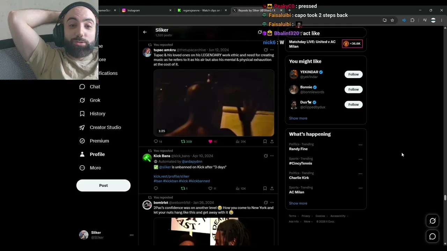Open the Profile person icon in sidebar
Screen dimensions: 447x251
(x=82, y=154)
